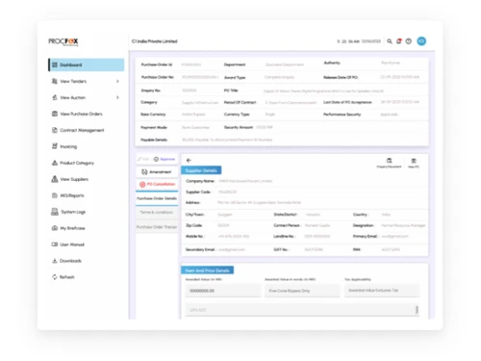Screen dimensions: 481x361
Task: Click the Awarded Value amount field
Action: pos(223,291)
